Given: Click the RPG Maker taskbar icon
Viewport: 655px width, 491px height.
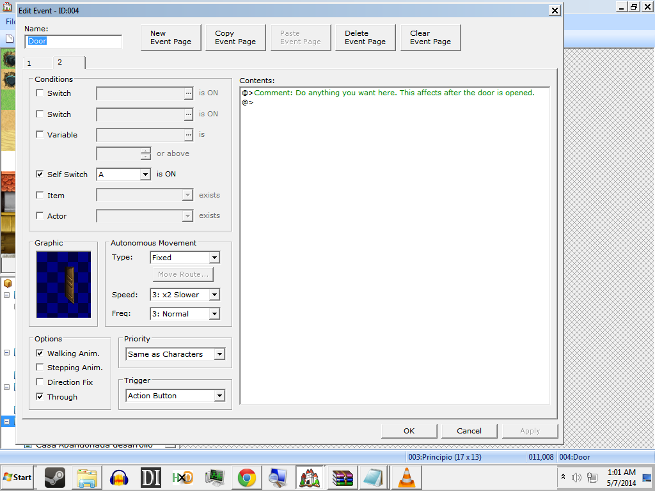Looking at the screenshot, I should coord(310,478).
